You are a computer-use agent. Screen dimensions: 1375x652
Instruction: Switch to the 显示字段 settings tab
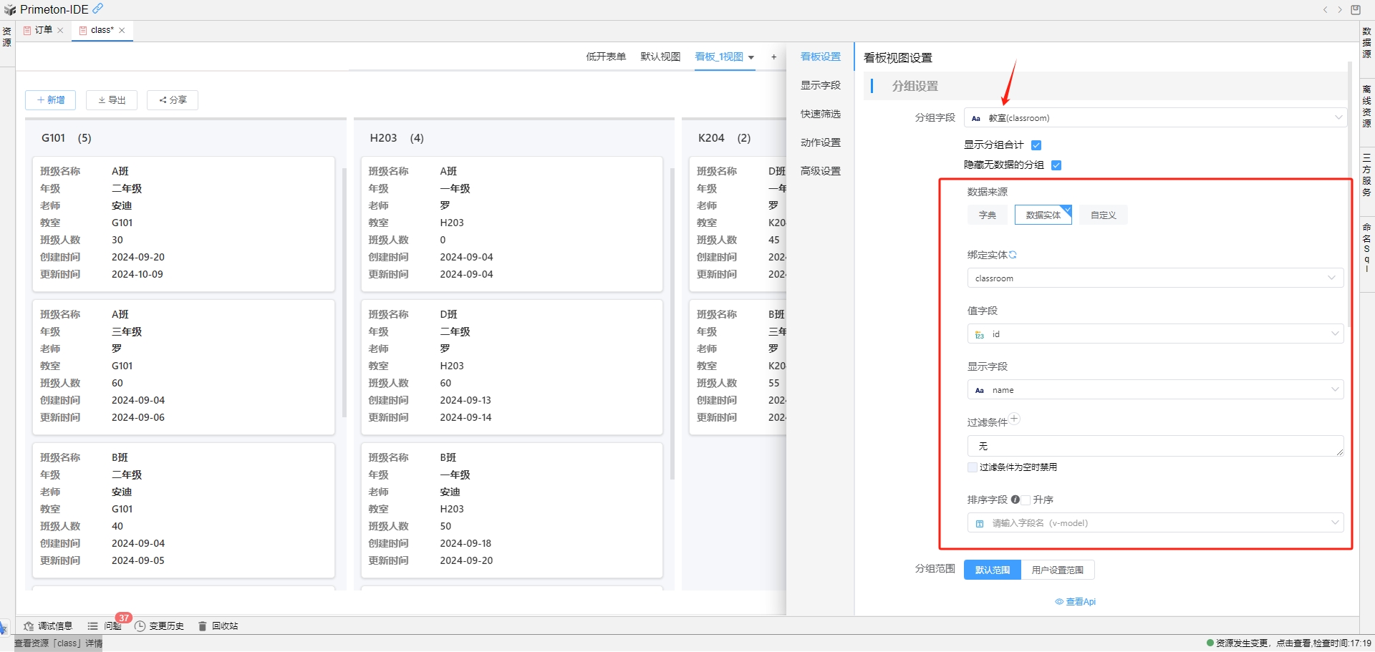(x=820, y=85)
